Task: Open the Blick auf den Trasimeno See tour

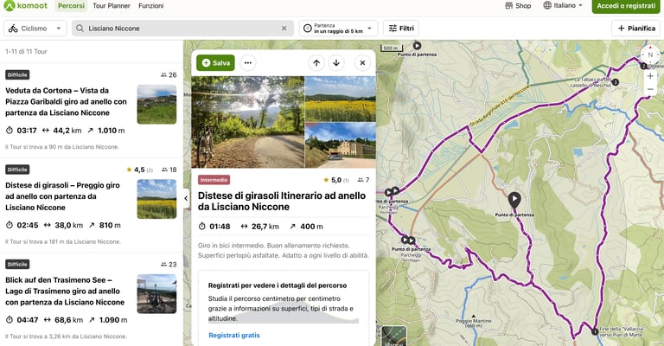Action: click(x=65, y=291)
